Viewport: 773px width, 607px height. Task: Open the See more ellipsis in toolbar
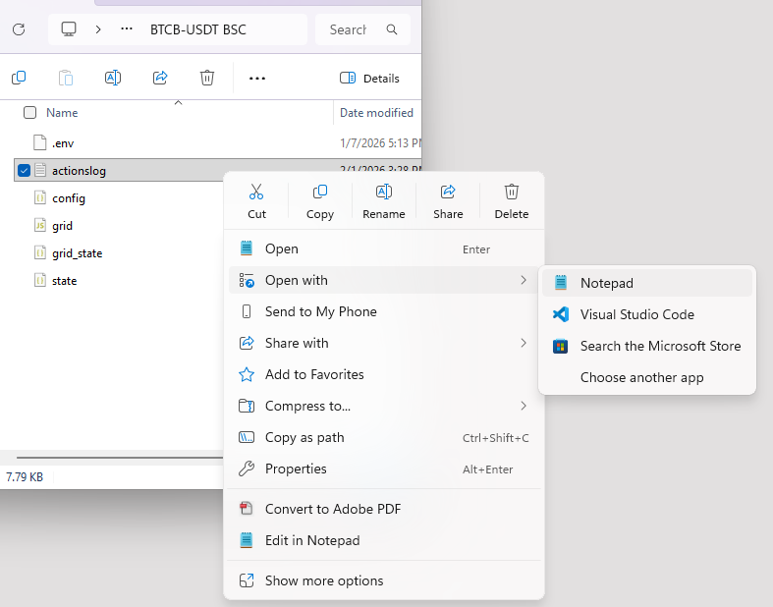coord(257,79)
